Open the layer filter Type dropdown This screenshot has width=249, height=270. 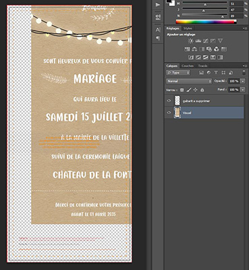(x=178, y=73)
